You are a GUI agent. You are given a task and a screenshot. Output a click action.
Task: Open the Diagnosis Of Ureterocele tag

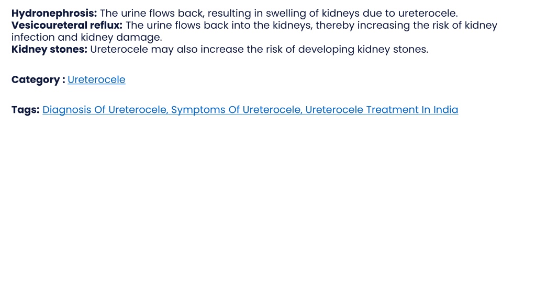point(105,110)
